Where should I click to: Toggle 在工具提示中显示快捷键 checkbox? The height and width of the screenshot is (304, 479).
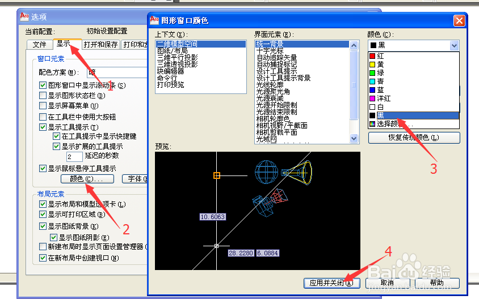click(56, 136)
